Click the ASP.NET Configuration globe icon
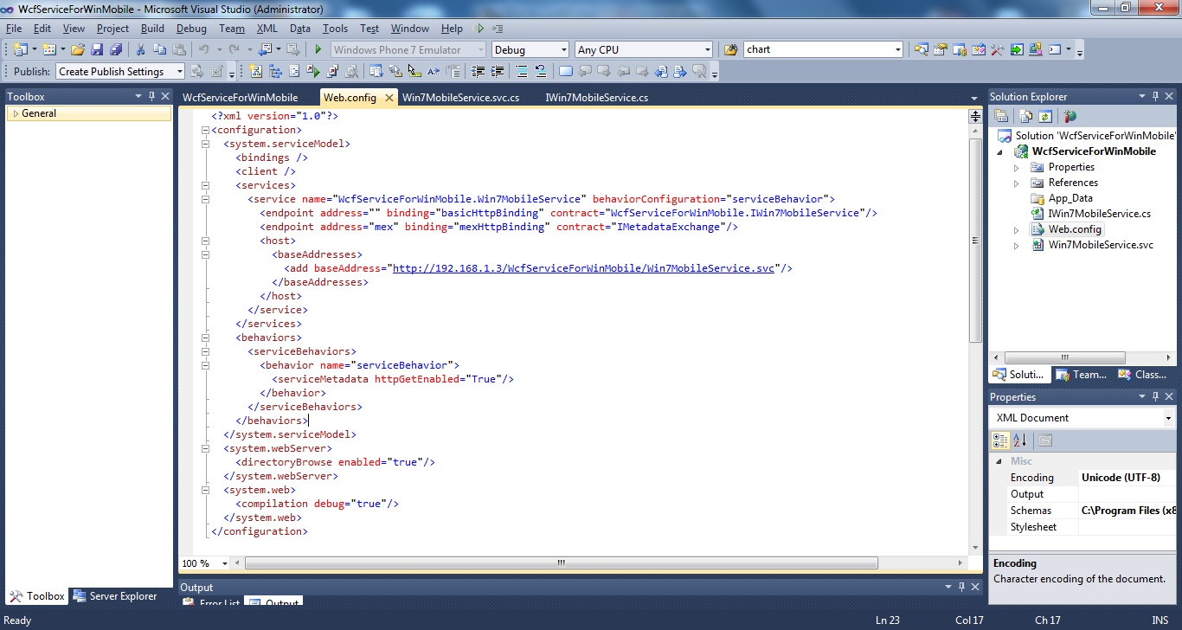Screen dimensions: 1182x630 [x=1070, y=116]
